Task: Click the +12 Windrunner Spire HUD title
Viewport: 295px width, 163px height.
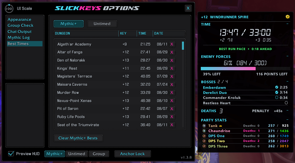Action: pos(225,17)
